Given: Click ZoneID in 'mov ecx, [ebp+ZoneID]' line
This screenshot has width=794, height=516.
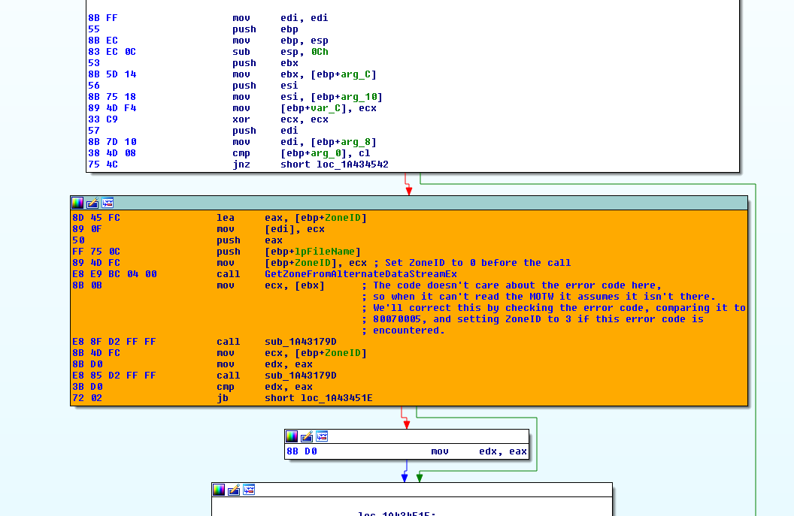Looking at the screenshot, I should (343, 353).
